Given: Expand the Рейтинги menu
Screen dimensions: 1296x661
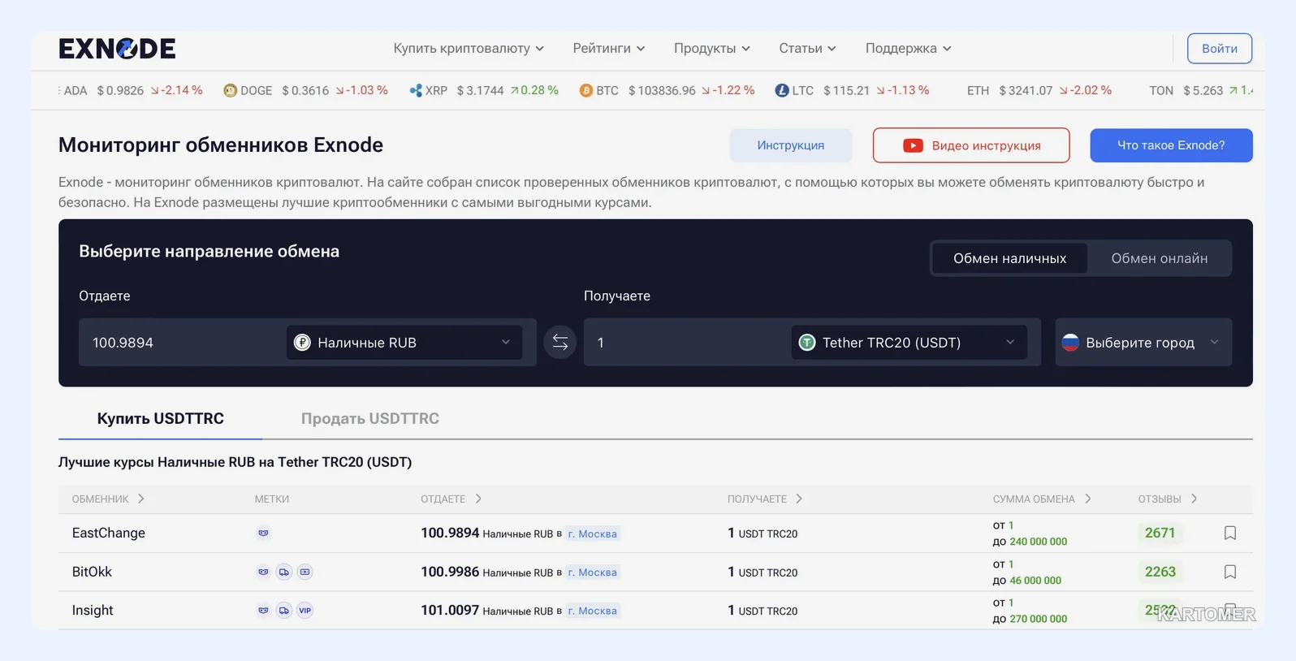Looking at the screenshot, I should click(x=609, y=49).
